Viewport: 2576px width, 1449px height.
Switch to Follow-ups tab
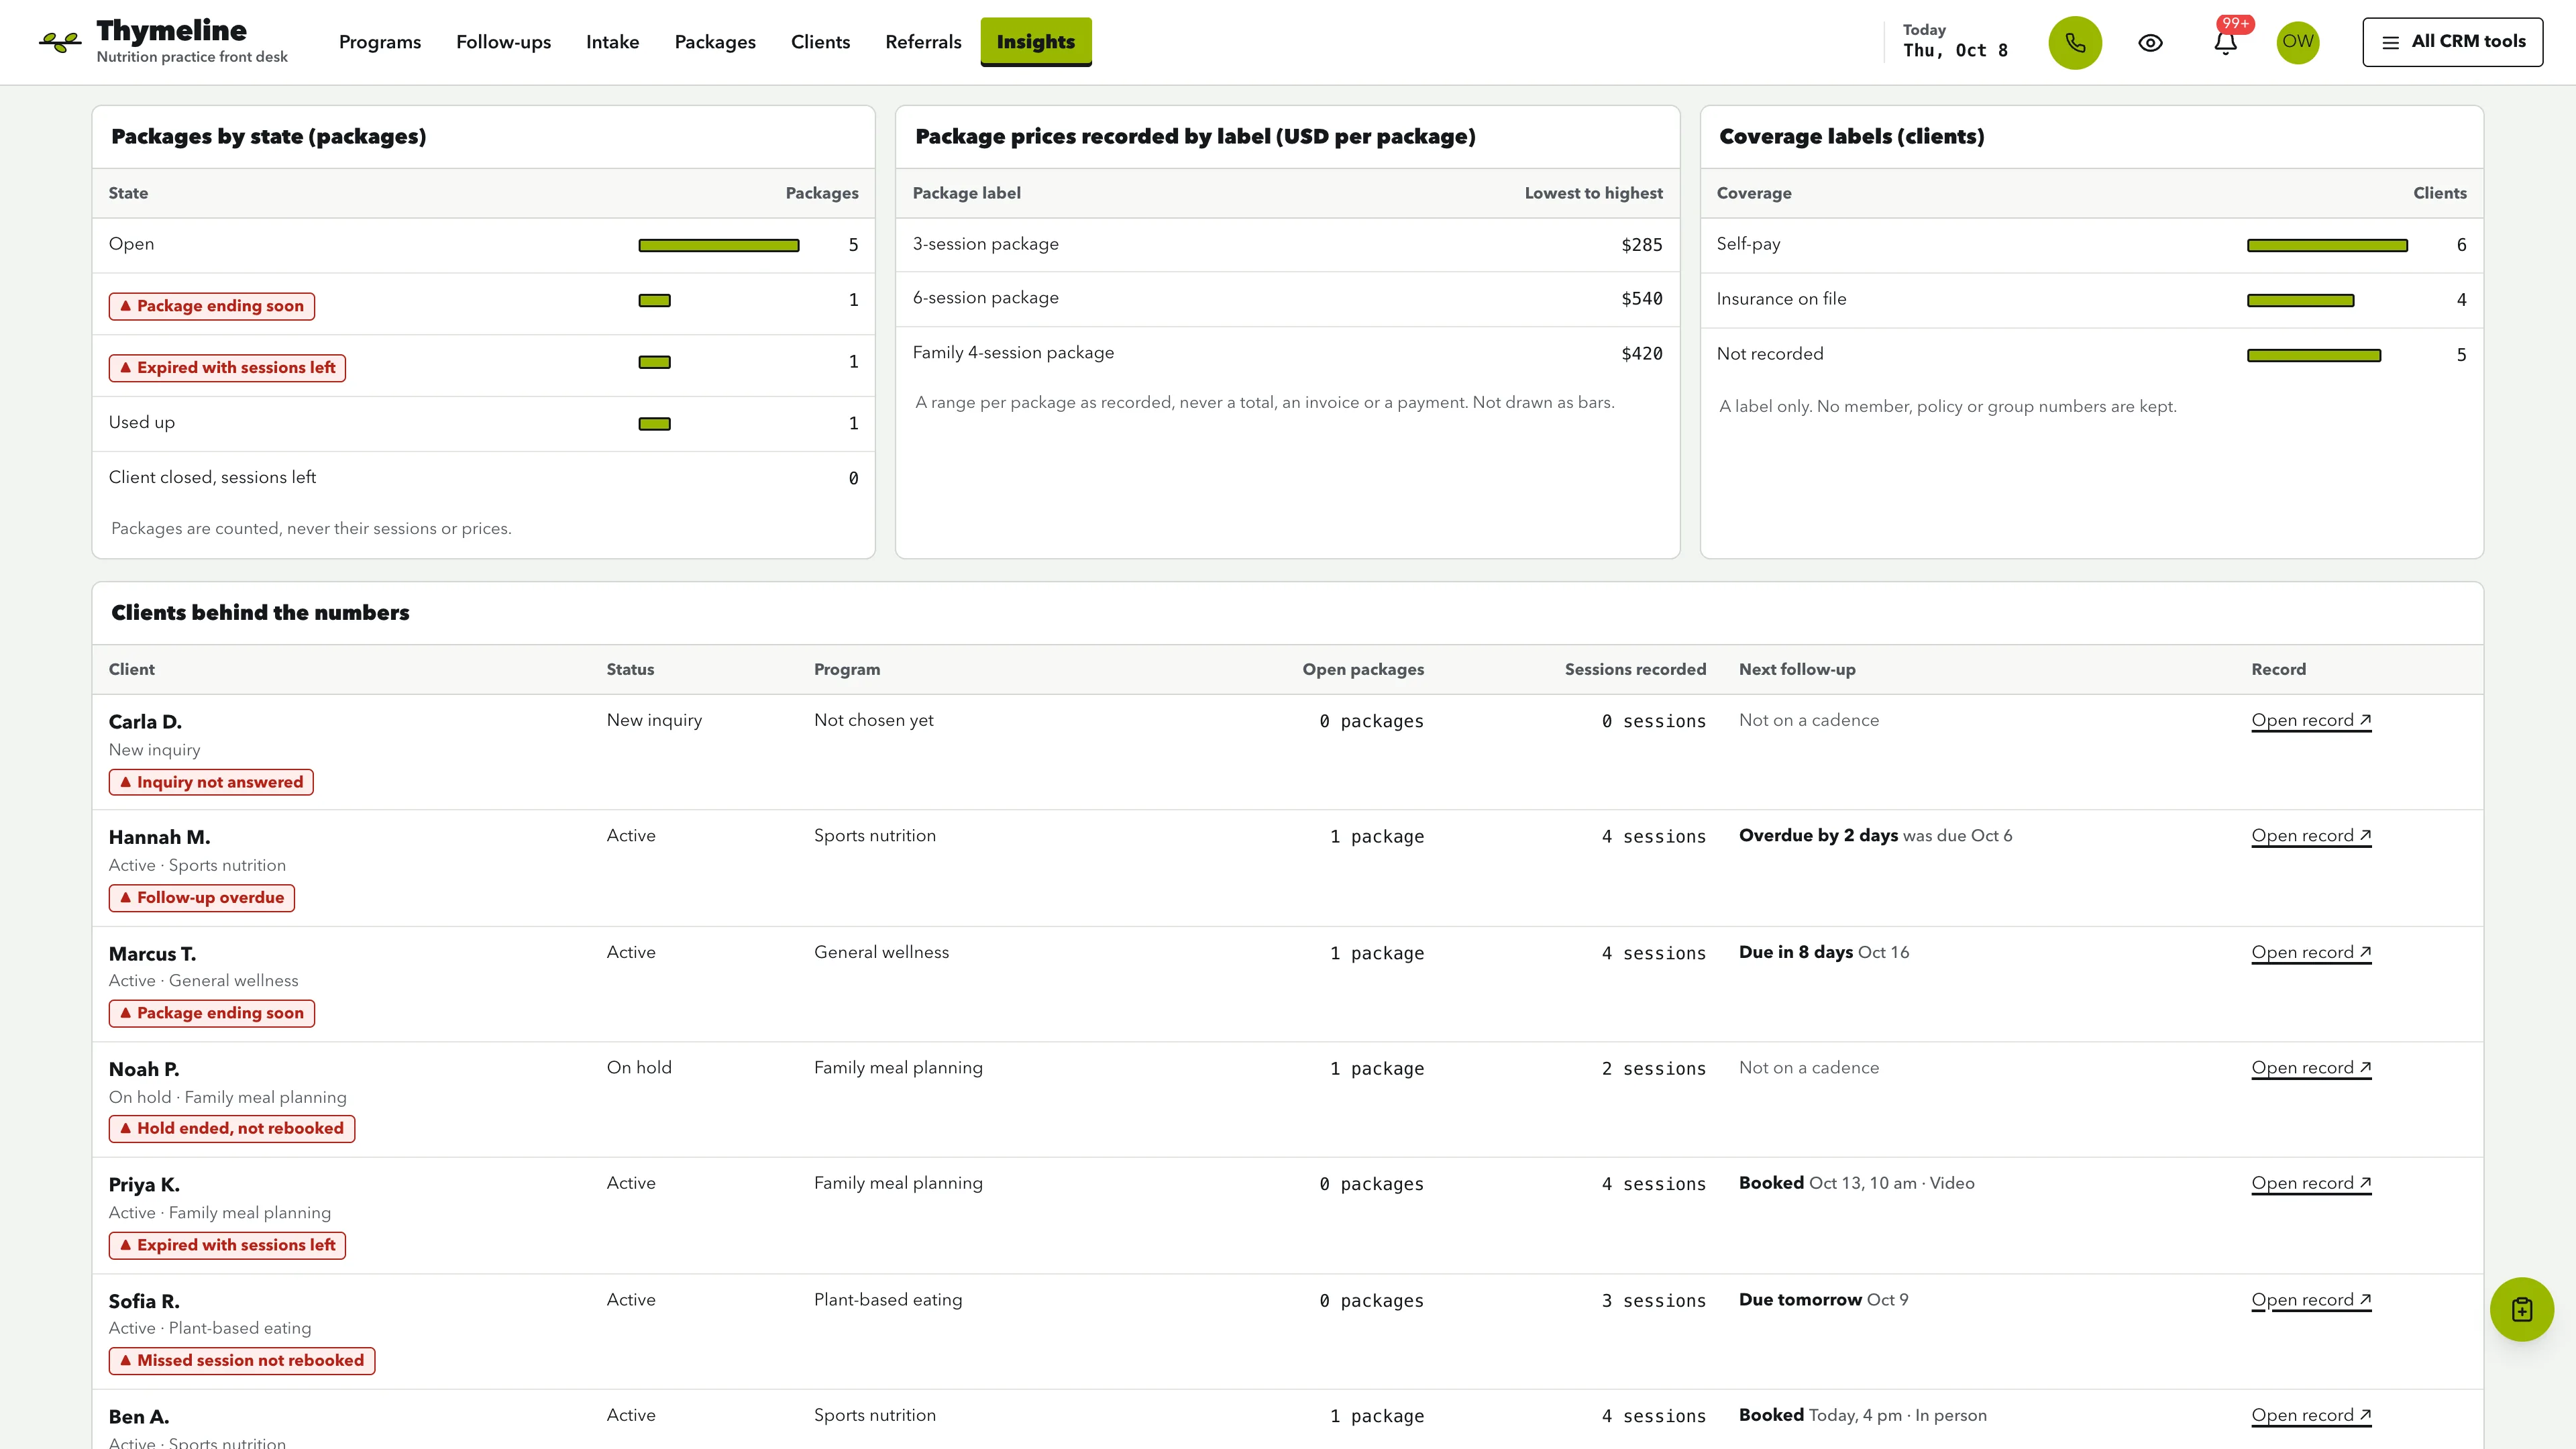(503, 42)
